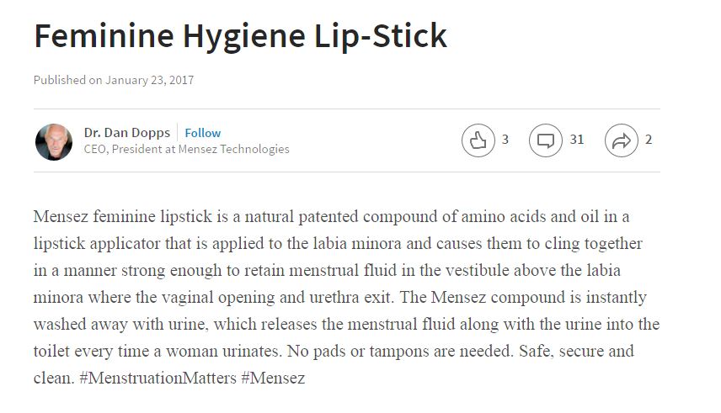Click the 'Feminine Hygiene Lip-Stick' article title
721x413 pixels.
pyautogui.click(x=240, y=35)
